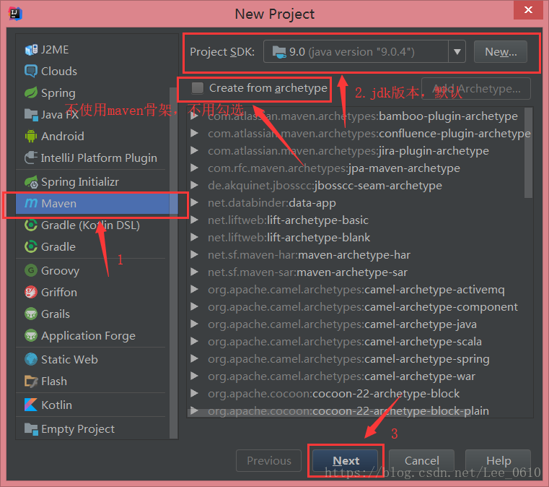This screenshot has width=549, height=487.
Task: Expand the jpa-maven-archetype node
Action: (x=194, y=168)
